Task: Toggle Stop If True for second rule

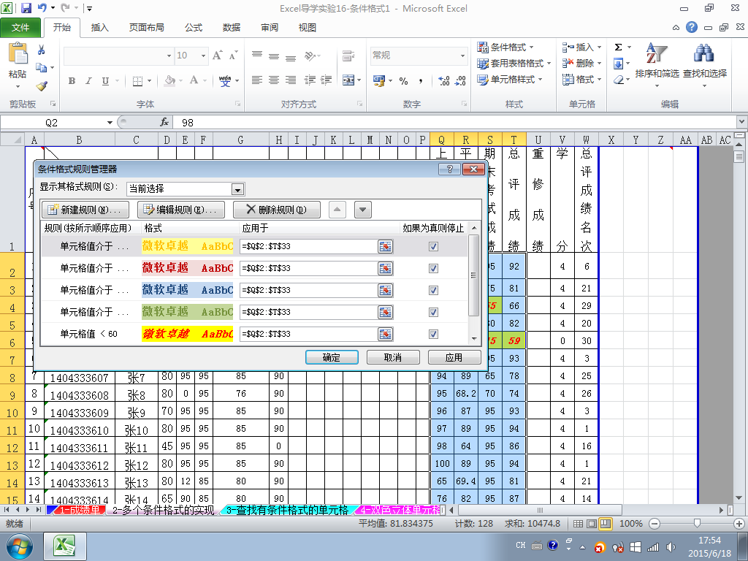Action: tap(433, 269)
